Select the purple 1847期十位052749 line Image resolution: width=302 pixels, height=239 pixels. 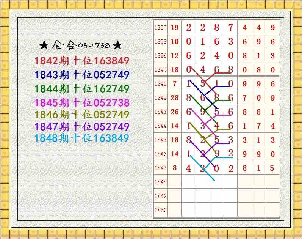point(82,127)
